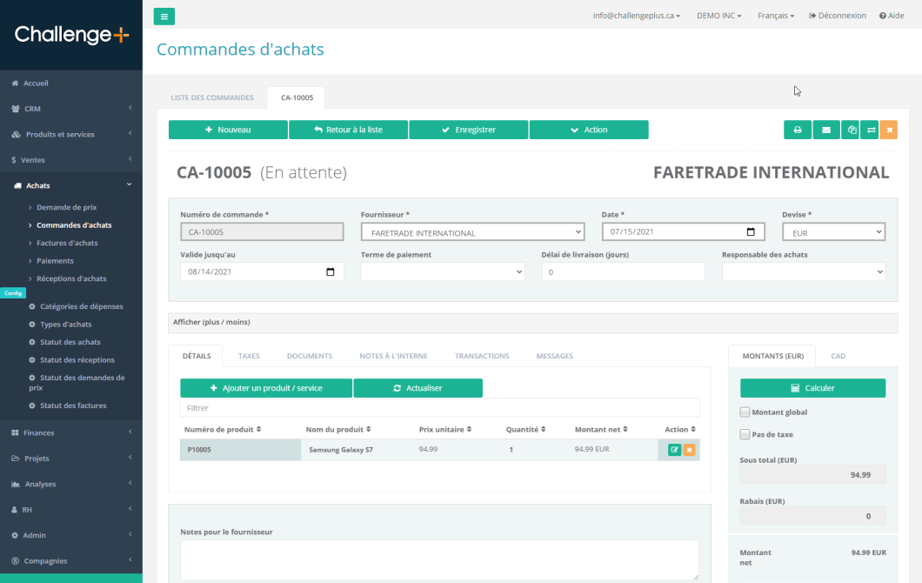922x583 pixels.
Task: Click the orange X button beside transfer icon
Action: [888, 130]
